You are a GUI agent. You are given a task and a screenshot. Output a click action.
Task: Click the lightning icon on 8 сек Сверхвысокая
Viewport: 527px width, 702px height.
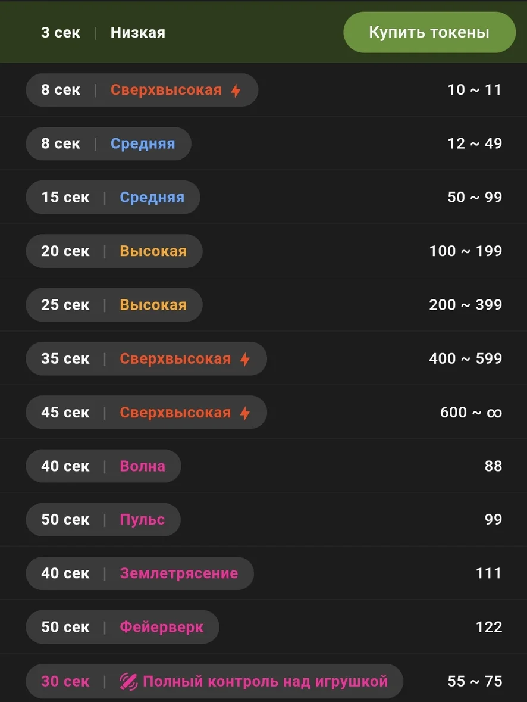pyautogui.click(x=236, y=91)
